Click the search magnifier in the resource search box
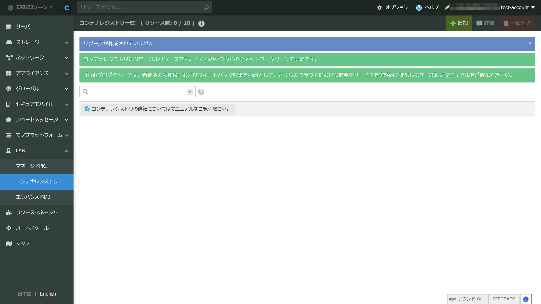The height and width of the screenshot is (304, 541). (207, 8)
